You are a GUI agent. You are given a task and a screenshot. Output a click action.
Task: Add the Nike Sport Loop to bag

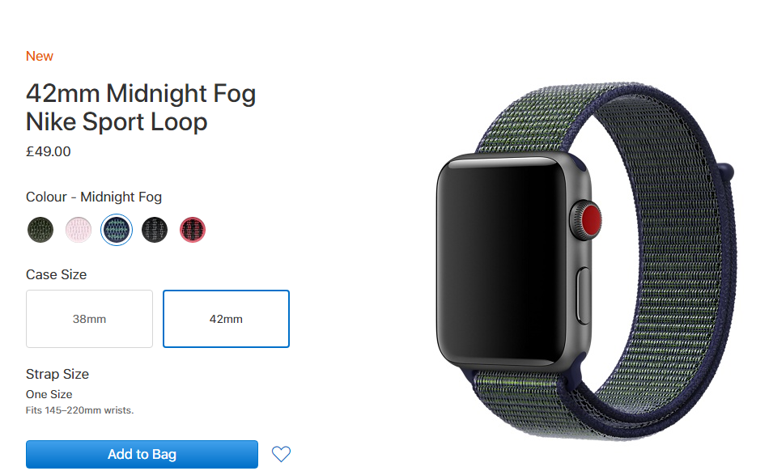point(142,454)
